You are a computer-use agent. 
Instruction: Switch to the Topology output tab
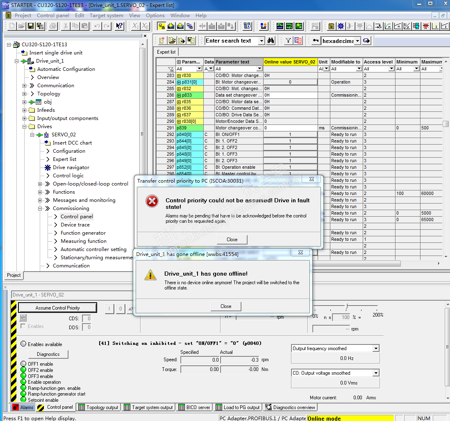click(x=98, y=407)
